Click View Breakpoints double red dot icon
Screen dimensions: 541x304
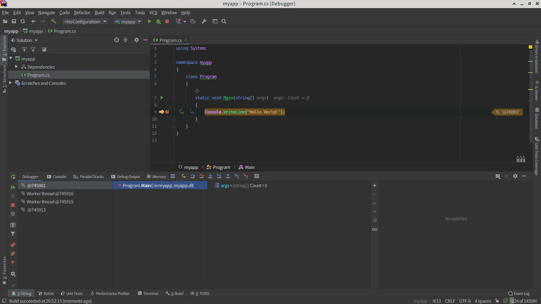coord(13,245)
